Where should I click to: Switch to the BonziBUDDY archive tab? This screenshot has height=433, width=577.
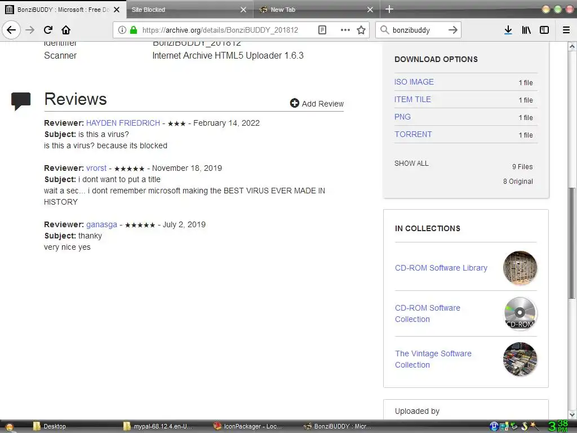pos(63,10)
